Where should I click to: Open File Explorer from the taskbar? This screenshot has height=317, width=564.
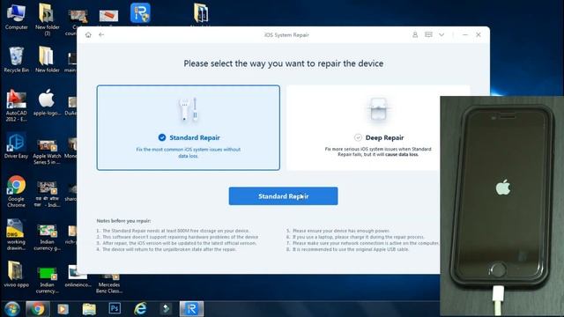tap(89, 309)
